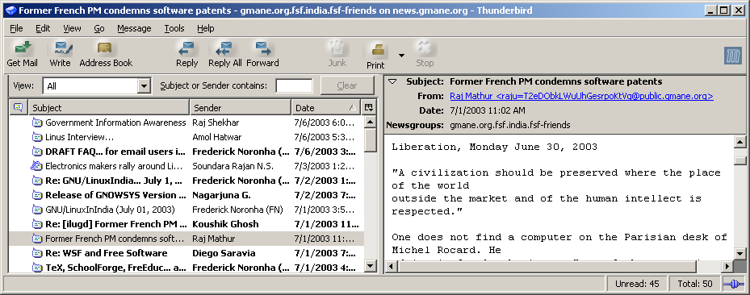
Task: Click the Get Mail toolbar icon
Action: (22, 48)
